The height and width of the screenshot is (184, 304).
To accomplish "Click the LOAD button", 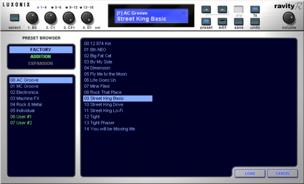I will click(x=250, y=173).
